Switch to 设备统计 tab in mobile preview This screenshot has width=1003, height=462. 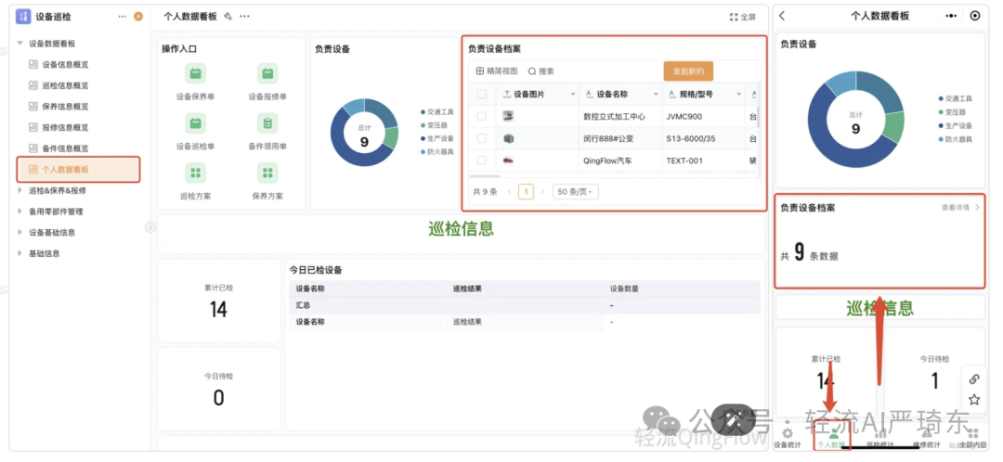[788, 438]
